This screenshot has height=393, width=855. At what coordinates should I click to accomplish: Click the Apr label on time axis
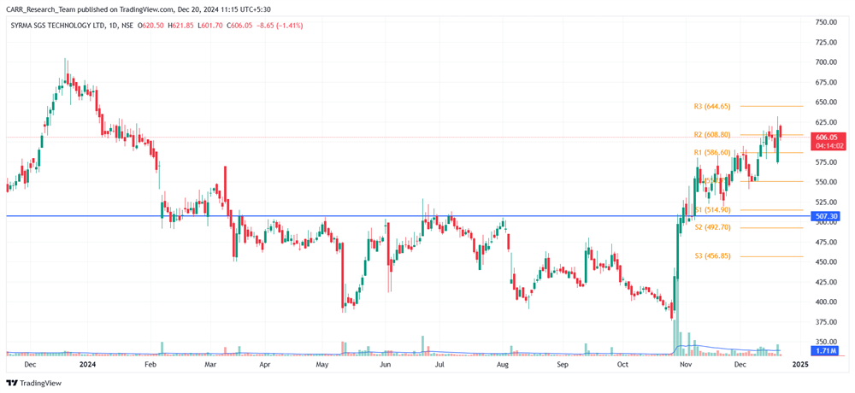point(265,364)
